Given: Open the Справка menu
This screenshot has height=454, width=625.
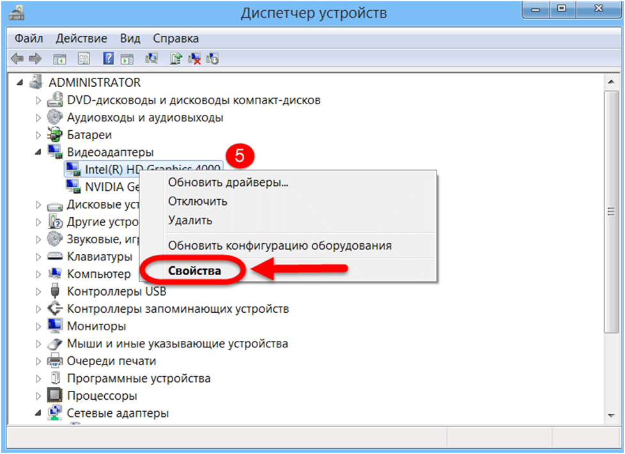Looking at the screenshot, I should coord(176,38).
